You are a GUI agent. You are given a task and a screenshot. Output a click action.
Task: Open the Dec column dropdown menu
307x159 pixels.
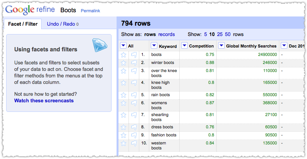(x=284, y=46)
